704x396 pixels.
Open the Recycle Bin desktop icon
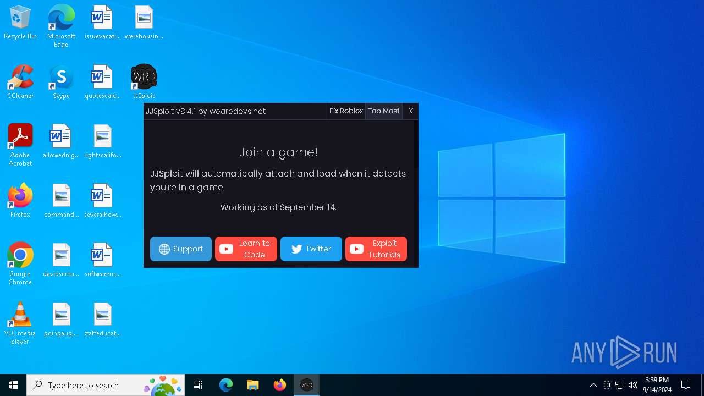click(x=20, y=23)
